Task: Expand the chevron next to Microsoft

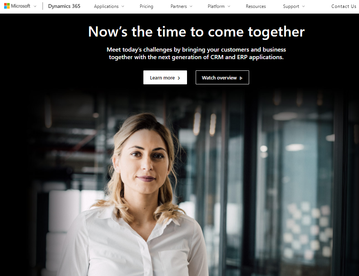Action: (35, 6)
